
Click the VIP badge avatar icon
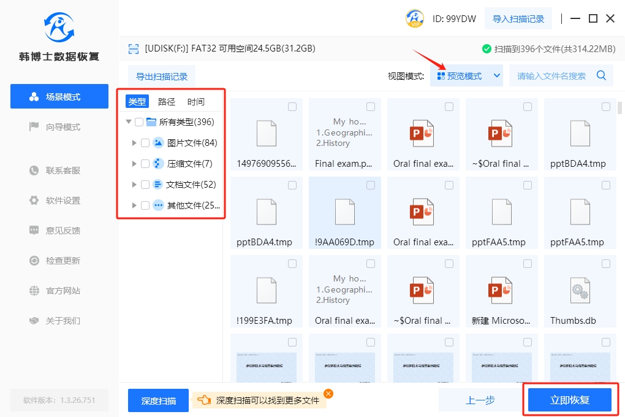tap(415, 18)
